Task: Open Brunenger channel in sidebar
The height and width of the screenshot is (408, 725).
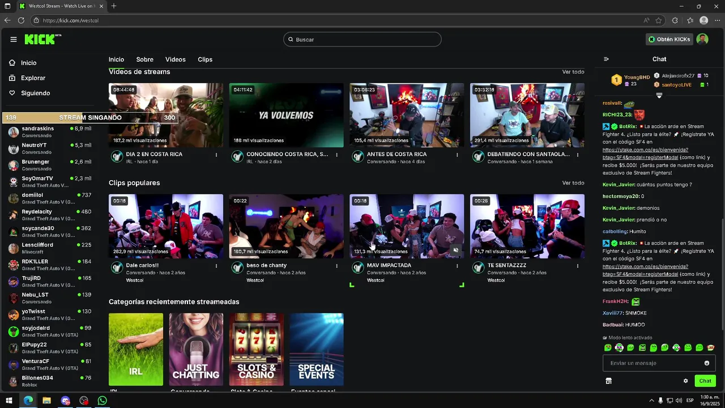Action: (50, 165)
